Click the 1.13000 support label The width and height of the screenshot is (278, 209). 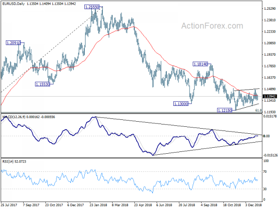pyautogui.click(x=181, y=104)
